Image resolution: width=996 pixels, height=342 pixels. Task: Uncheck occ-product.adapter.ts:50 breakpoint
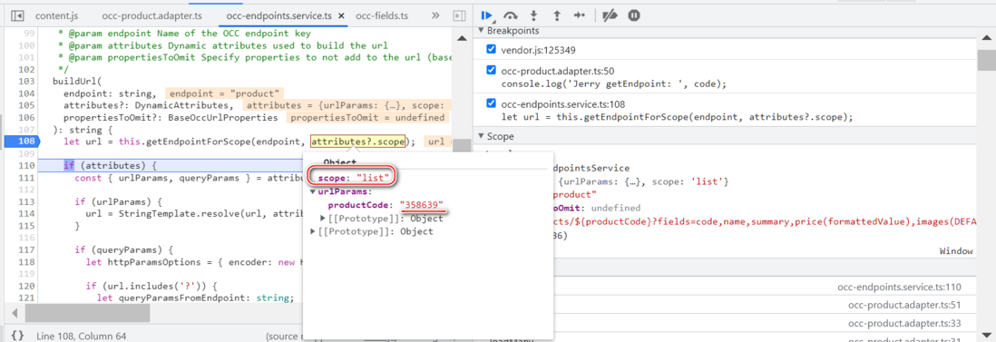pyautogui.click(x=491, y=71)
